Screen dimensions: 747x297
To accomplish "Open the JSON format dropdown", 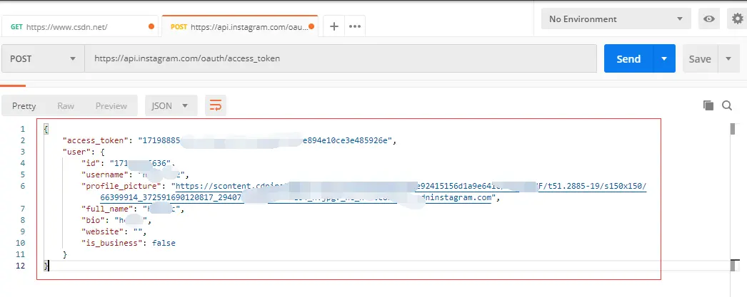I will [171, 105].
